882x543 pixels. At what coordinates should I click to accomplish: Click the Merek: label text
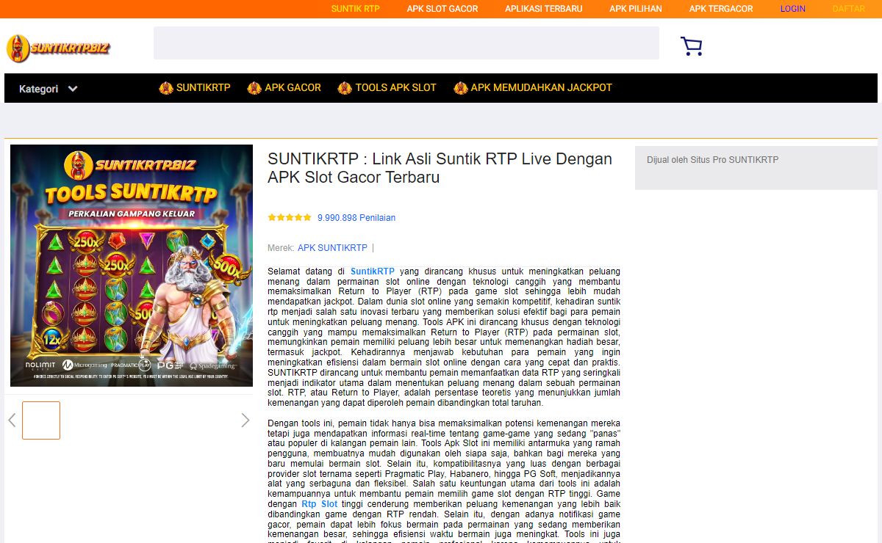point(281,248)
